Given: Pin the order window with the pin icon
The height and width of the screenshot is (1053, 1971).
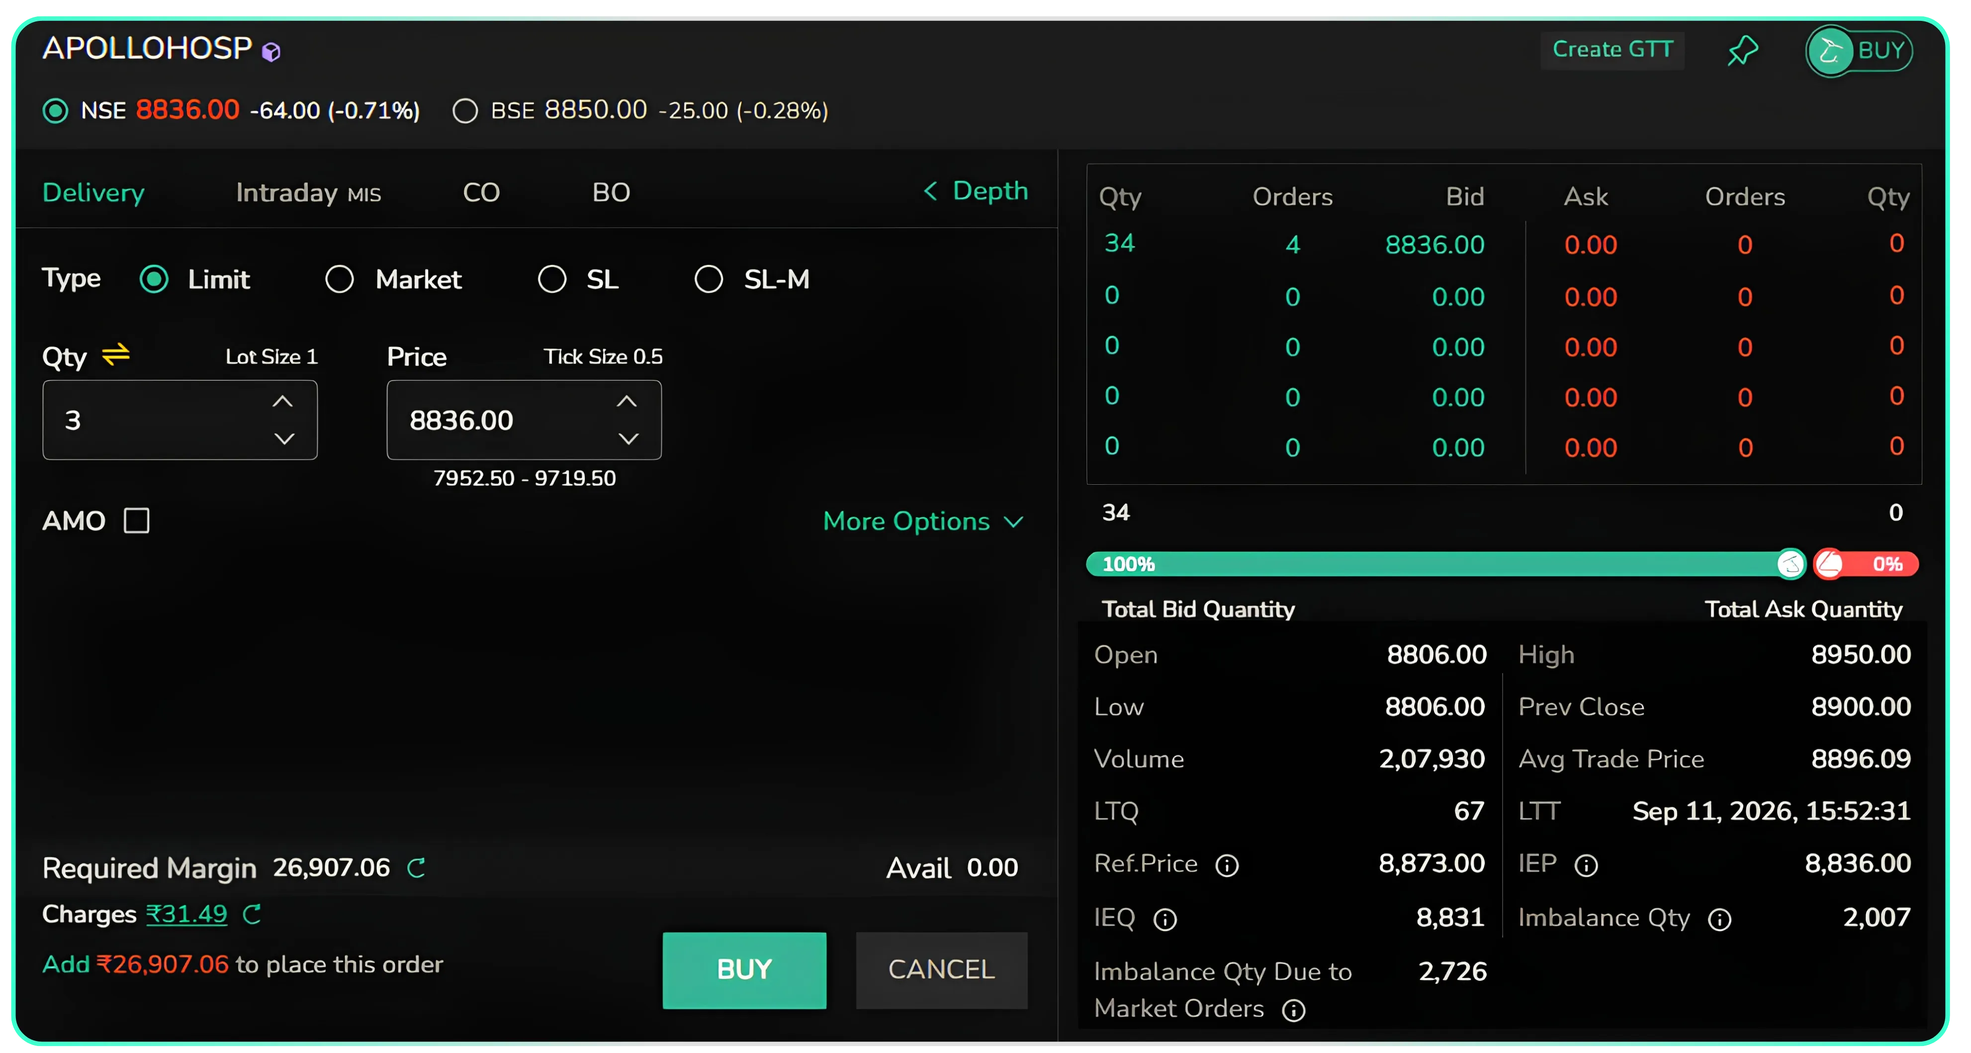Looking at the screenshot, I should pyautogui.click(x=1743, y=51).
